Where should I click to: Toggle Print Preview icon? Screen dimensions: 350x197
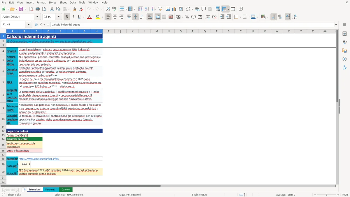(x=44, y=9)
